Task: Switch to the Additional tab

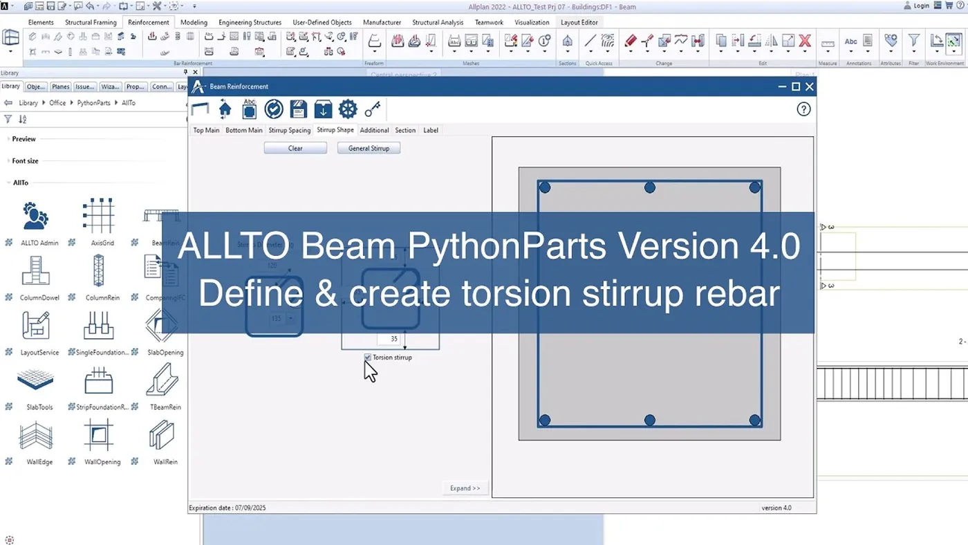Action: click(375, 130)
